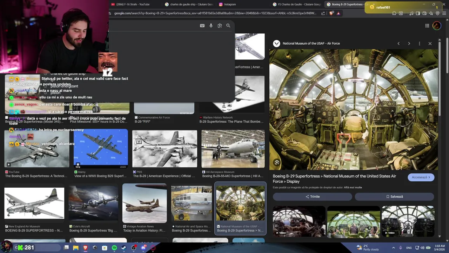Close the image preview panel
449x253 pixels.
430,44
